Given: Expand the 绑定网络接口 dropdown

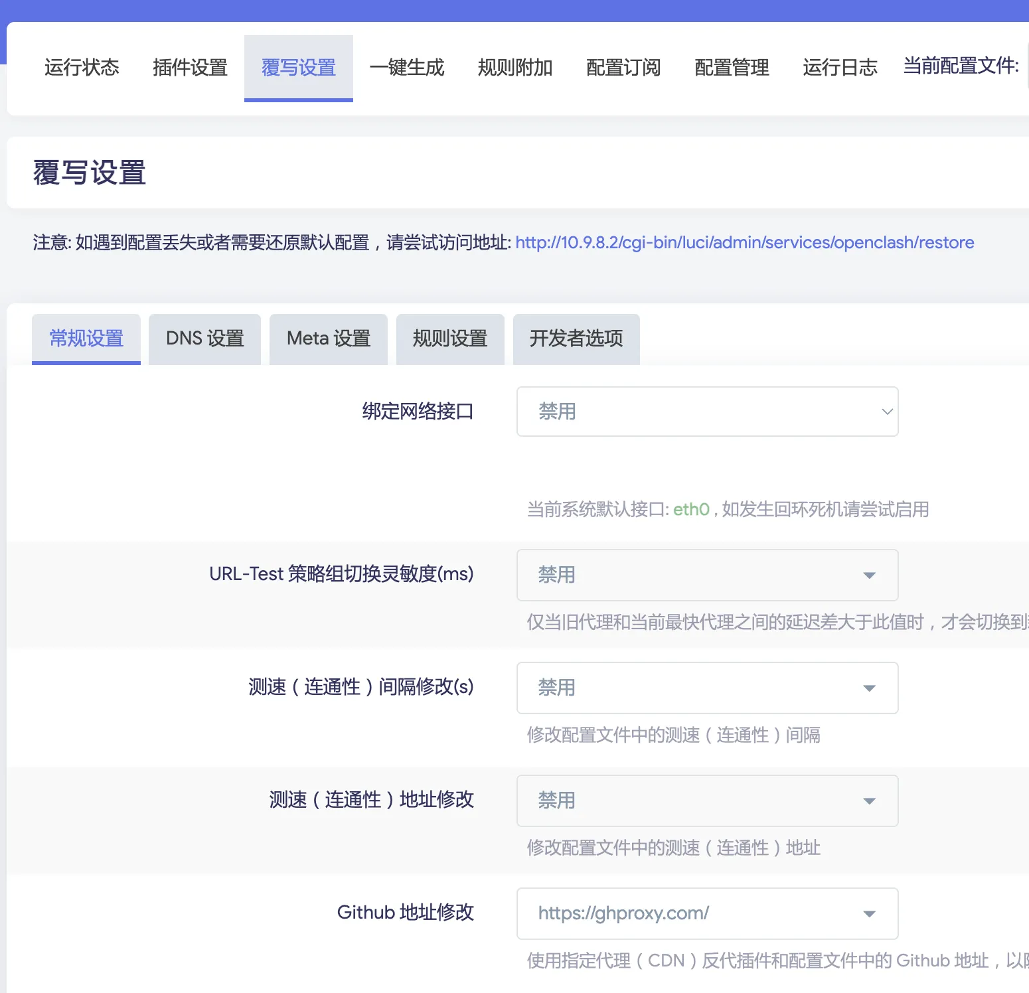Looking at the screenshot, I should 707,412.
